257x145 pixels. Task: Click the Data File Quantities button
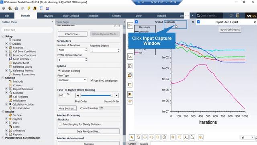point(89,131)
